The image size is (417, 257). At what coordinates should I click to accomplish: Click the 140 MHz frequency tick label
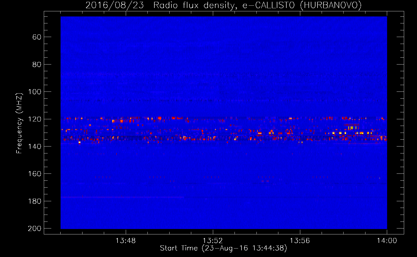(x=35, y=146)
